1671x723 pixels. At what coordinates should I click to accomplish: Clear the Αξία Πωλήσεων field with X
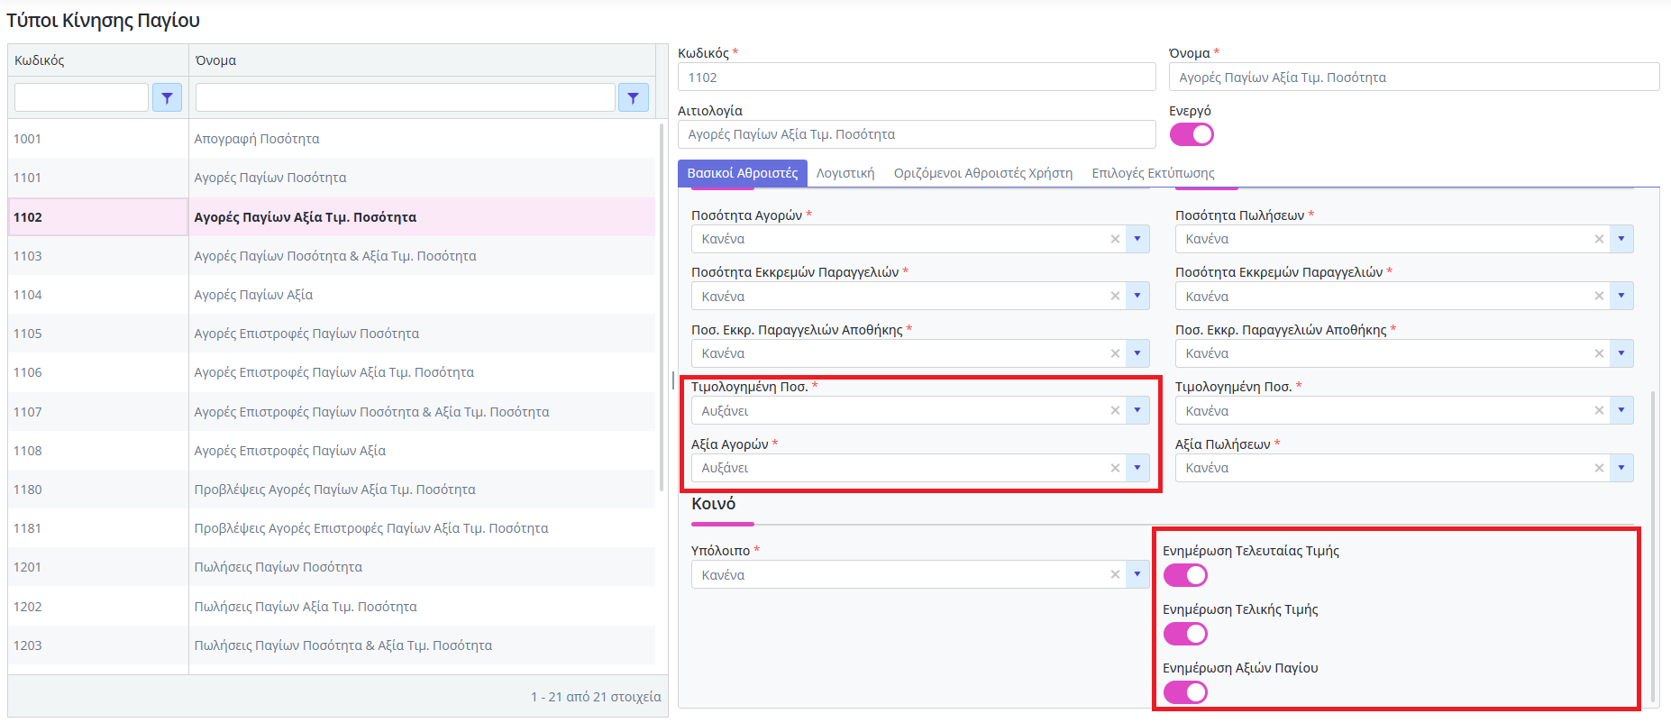pos(1599,468)
